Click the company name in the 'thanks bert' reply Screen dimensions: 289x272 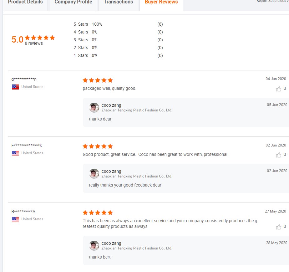tap(137, 248)
